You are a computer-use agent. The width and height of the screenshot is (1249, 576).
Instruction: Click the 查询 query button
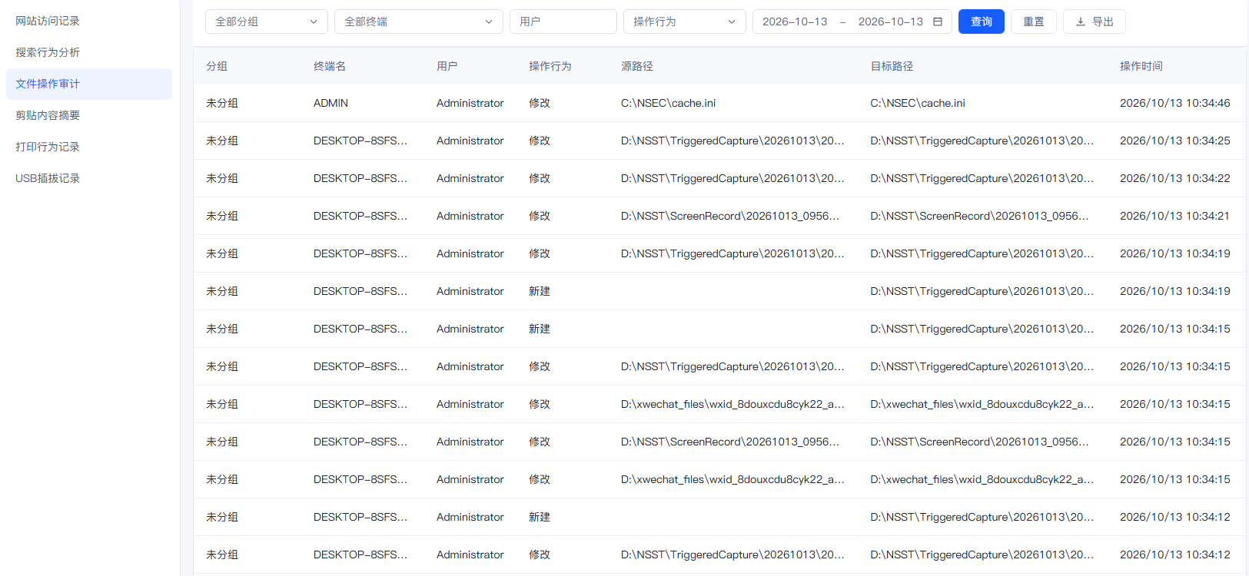[x=982, y=22]
